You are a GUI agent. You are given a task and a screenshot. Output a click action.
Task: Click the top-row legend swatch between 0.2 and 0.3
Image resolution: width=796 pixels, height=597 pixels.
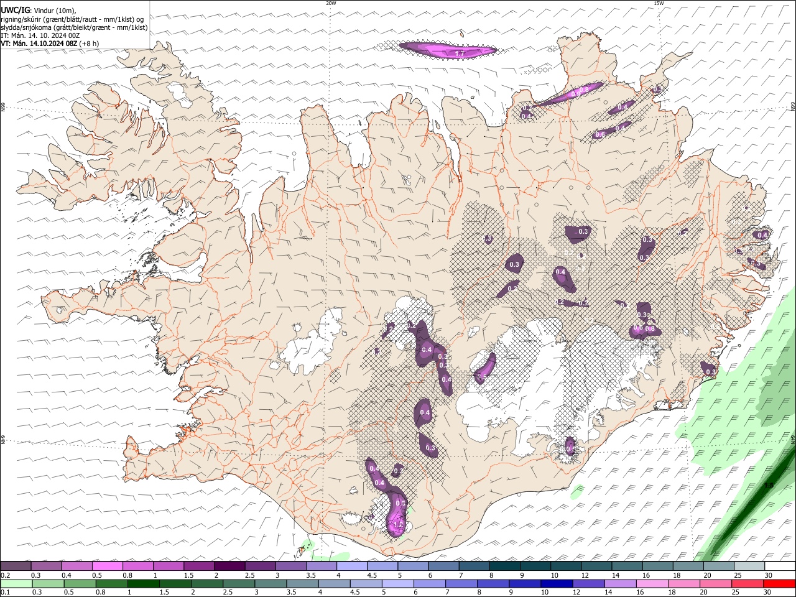click(x=17, y=567)
